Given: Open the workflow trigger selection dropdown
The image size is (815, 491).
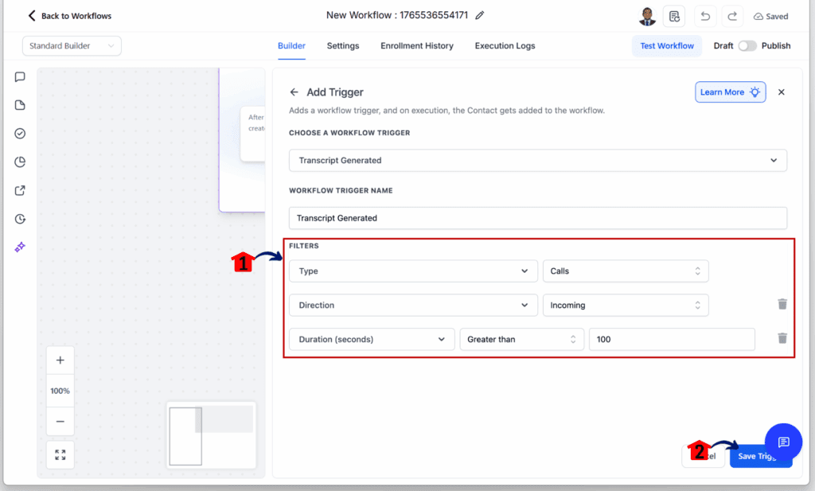Looking at the screenshot, I should [x=537, y=160].
